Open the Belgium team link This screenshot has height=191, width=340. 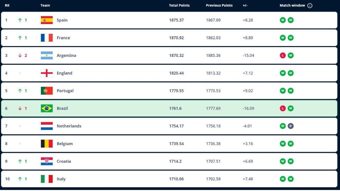pos(65,144)
